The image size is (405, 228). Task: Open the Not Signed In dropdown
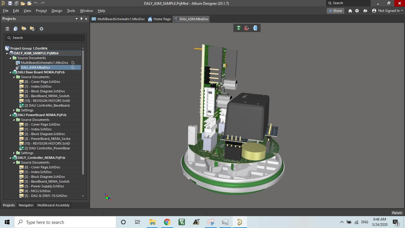pos(390,10)
